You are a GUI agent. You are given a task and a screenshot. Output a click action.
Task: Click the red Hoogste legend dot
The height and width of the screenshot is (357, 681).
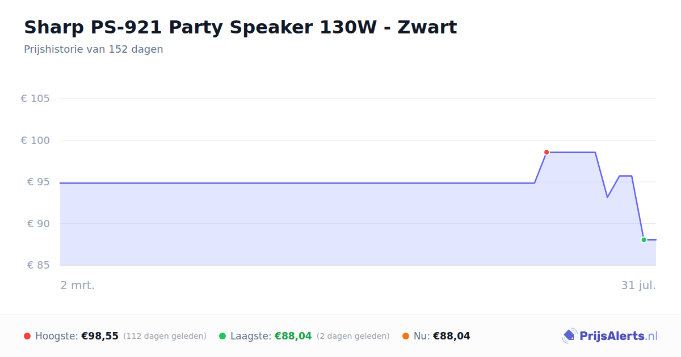click(x=27, y=336)
